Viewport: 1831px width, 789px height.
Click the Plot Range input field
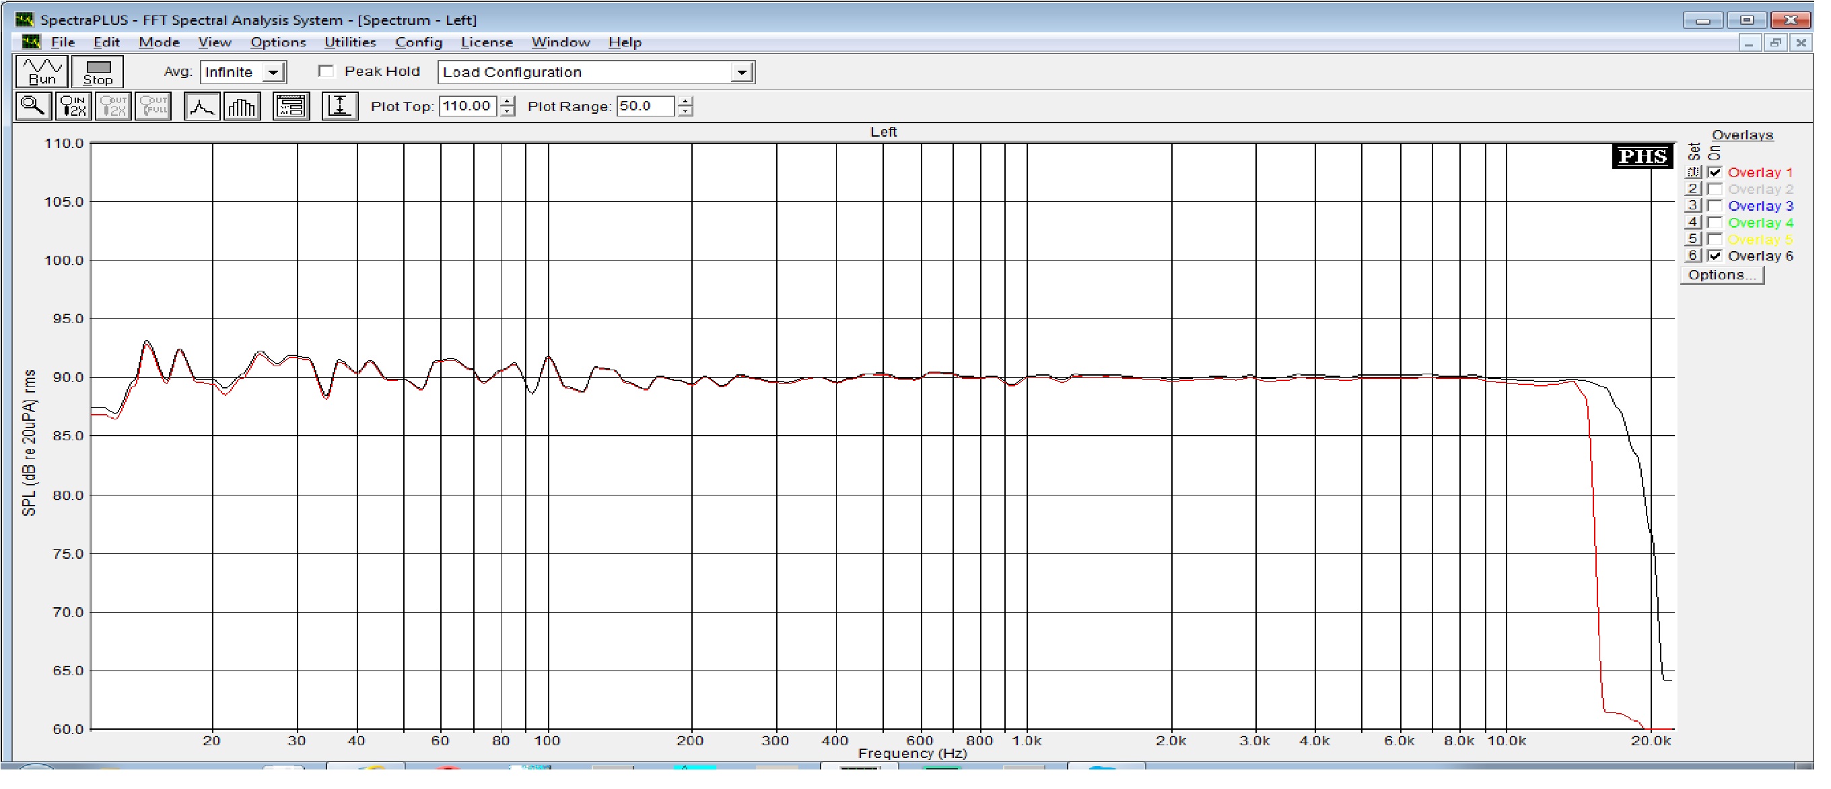click(645, 106)
